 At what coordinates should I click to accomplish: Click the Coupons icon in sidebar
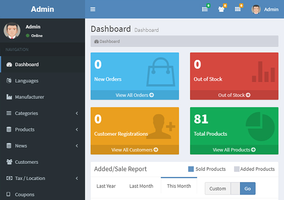9,194
